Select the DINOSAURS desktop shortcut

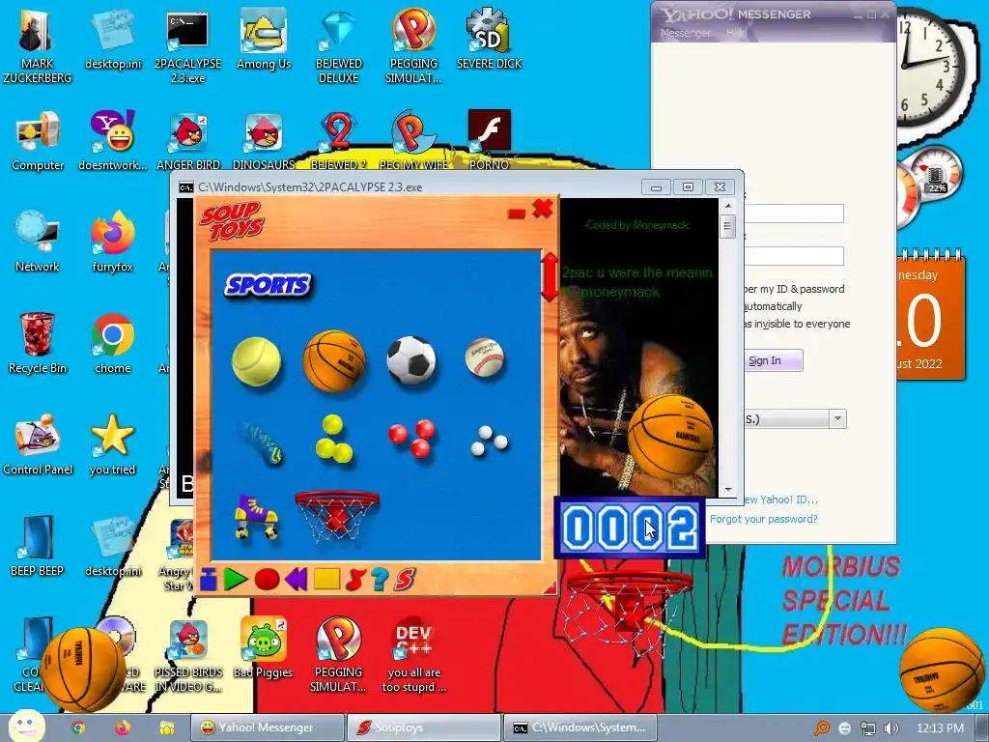pyautogui.click(x=264, y=141)
